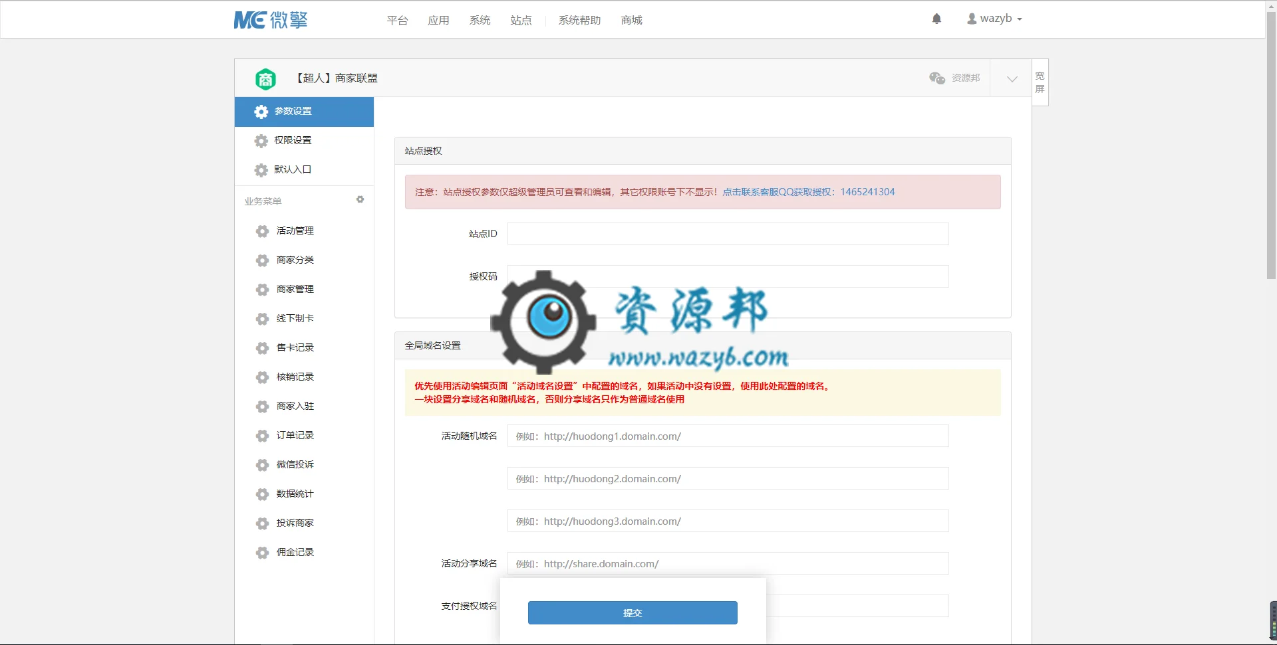Click the QQ customer service authorization link
Image resolution: width=1277 pixels, height=645 pixels.
pos(809,192)
